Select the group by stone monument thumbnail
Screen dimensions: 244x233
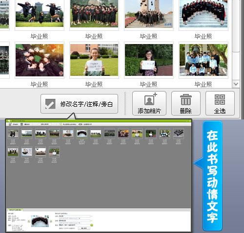coord(149,14)
